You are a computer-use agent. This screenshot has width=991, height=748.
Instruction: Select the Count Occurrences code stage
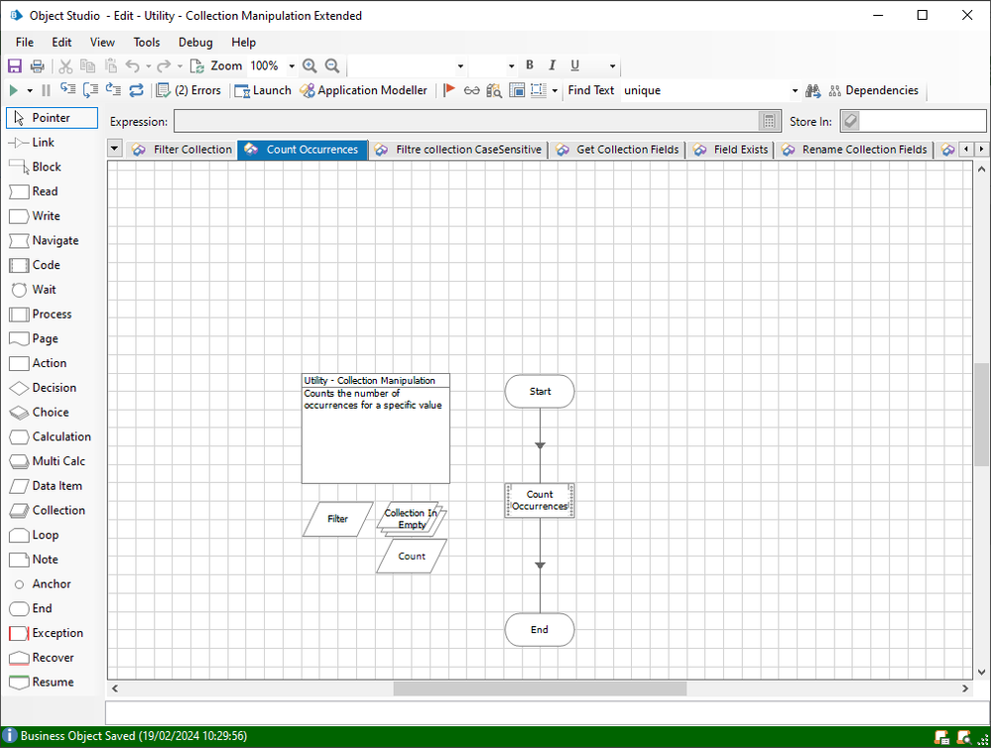pos(540,500)
